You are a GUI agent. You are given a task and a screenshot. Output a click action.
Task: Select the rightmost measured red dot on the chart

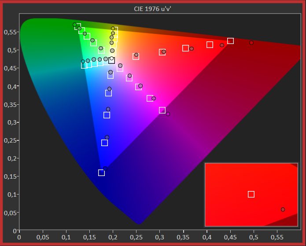tap(251, 43)
